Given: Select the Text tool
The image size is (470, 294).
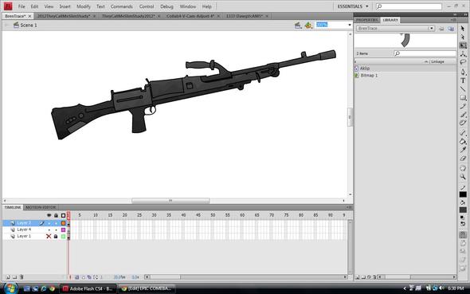Looking at the screenshot, I should (463, 80).
